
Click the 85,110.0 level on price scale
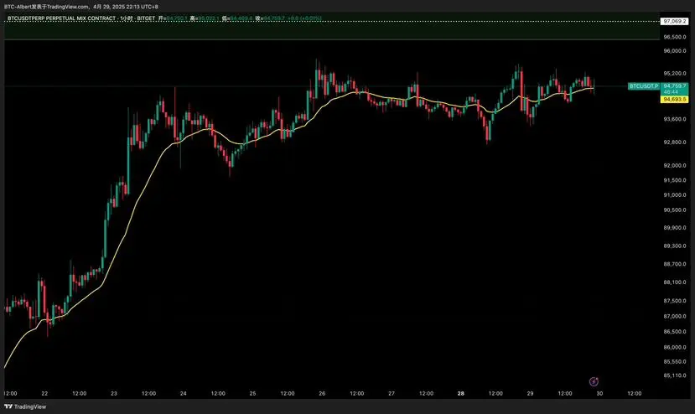[x=674, y=375]
